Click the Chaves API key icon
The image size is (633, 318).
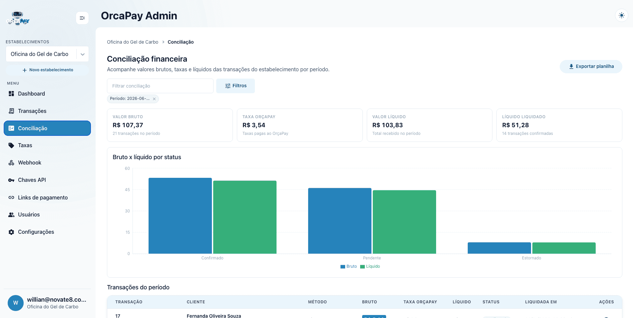pos(11,180)
